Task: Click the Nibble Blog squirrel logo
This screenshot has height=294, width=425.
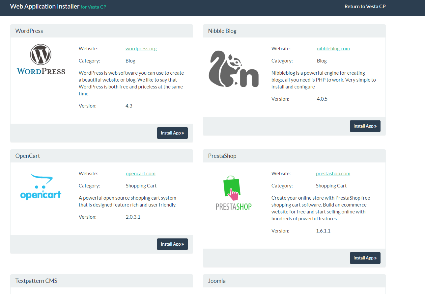Action: click(x=234, y=69)
